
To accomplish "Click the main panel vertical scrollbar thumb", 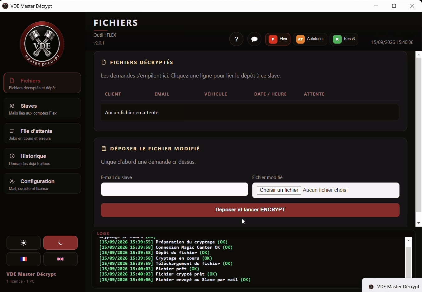I will [419, 135].
